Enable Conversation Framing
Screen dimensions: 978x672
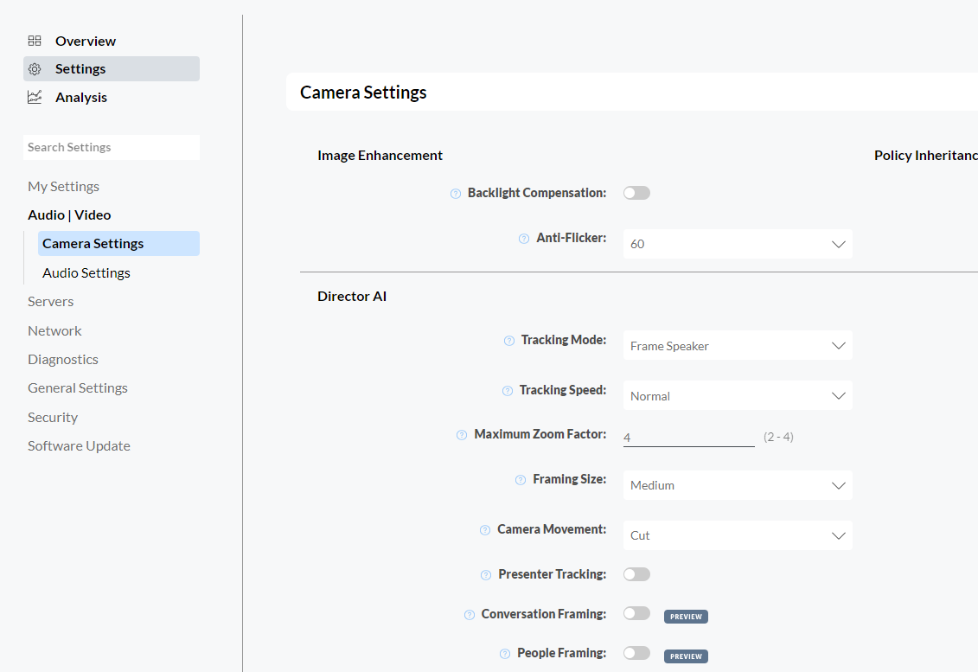(x=636, y=612)
